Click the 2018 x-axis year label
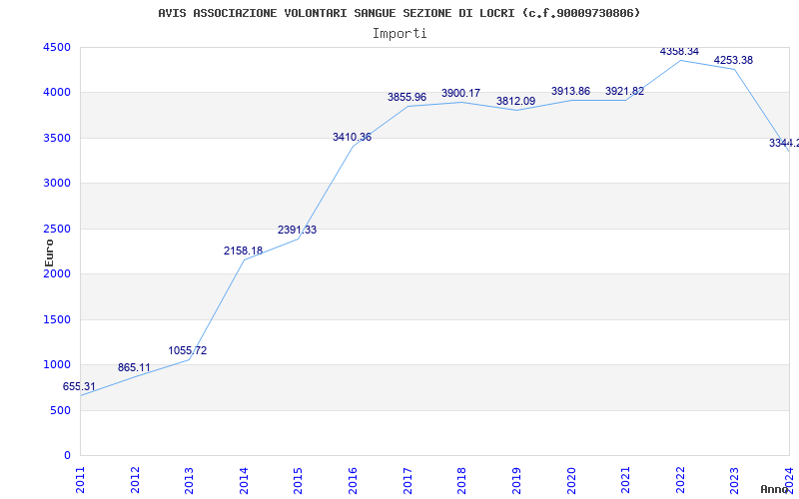 462,480
